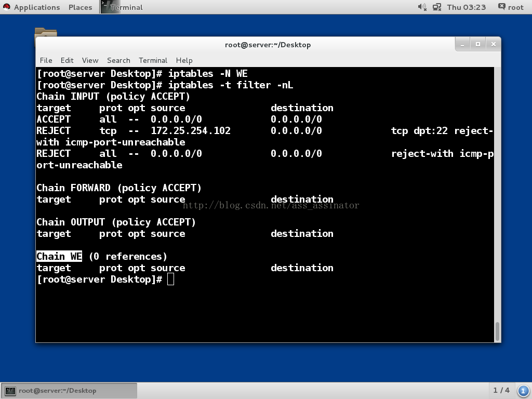Open the File menu in terminal
Viewport: 532px width, 399px height.
coord(46,60)
